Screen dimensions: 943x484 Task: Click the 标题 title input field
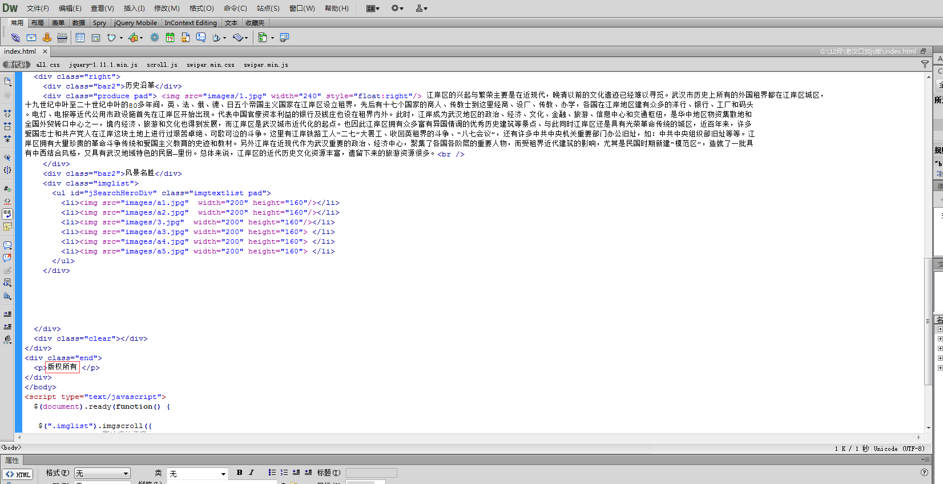371,473
